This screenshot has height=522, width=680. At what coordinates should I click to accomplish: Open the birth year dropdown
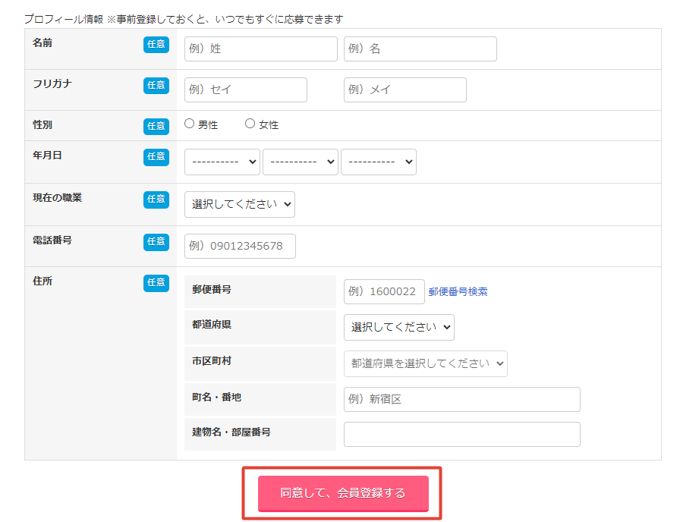point(222,162)
